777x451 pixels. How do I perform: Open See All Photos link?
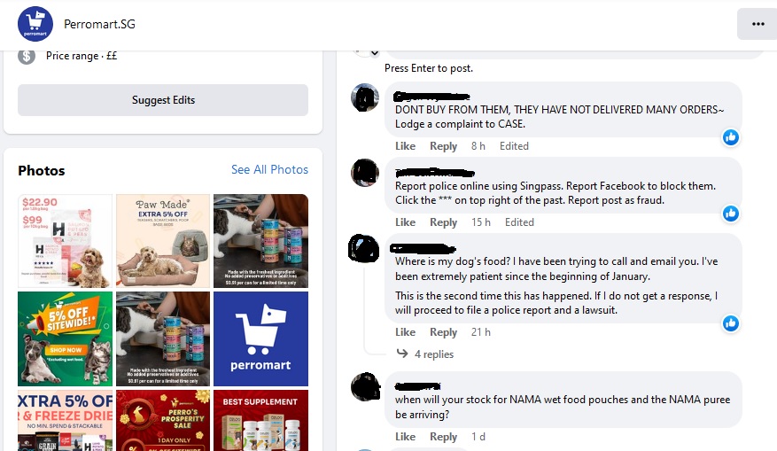pos(269,169)
